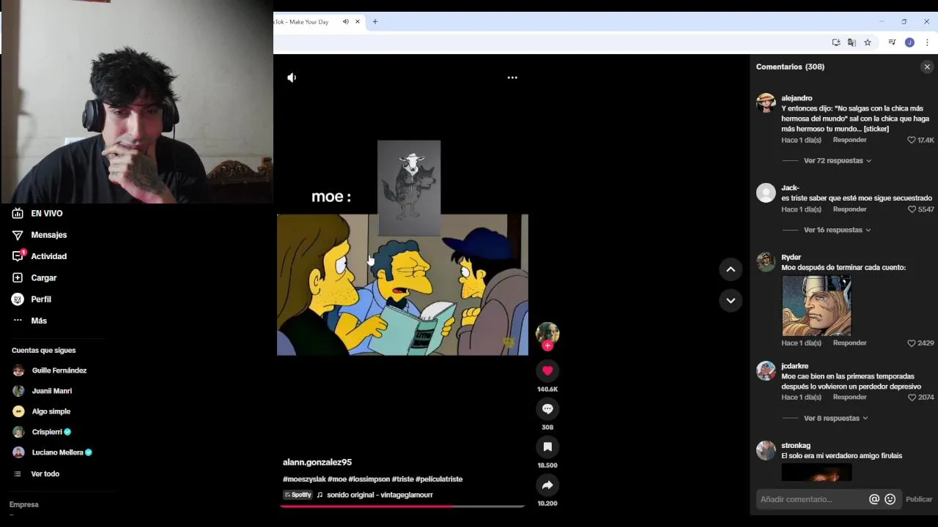This screenshot has height=527, width=938.
Task: Insert a mention with the @ icon
Action: point(874,499)
